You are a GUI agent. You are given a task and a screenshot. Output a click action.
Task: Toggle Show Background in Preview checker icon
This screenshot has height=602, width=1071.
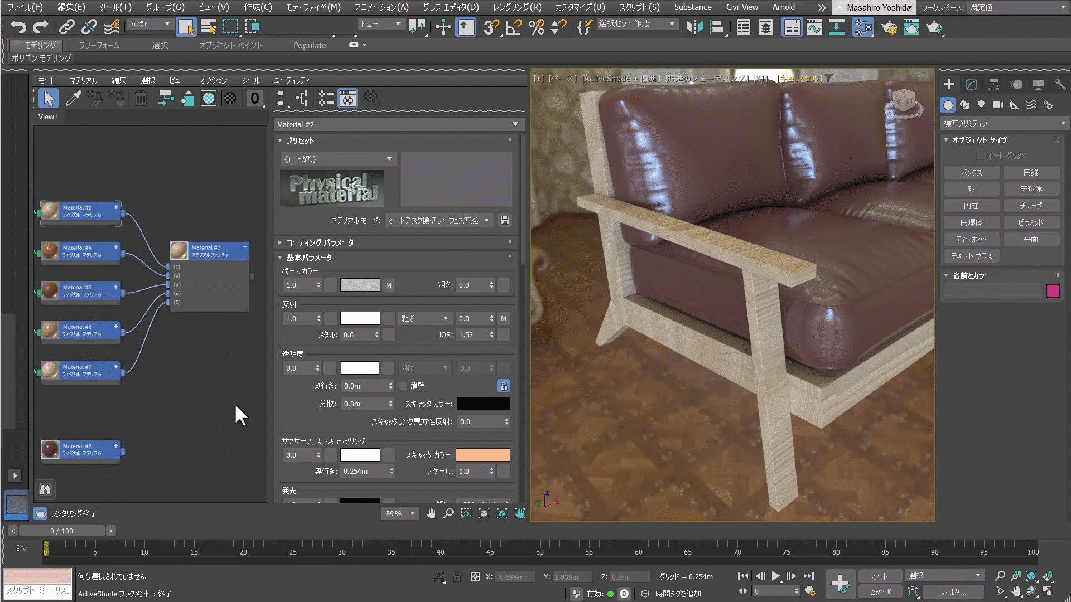click(230, 99)
